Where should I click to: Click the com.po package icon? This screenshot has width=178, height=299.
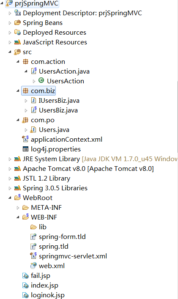(x=25, y=120)
